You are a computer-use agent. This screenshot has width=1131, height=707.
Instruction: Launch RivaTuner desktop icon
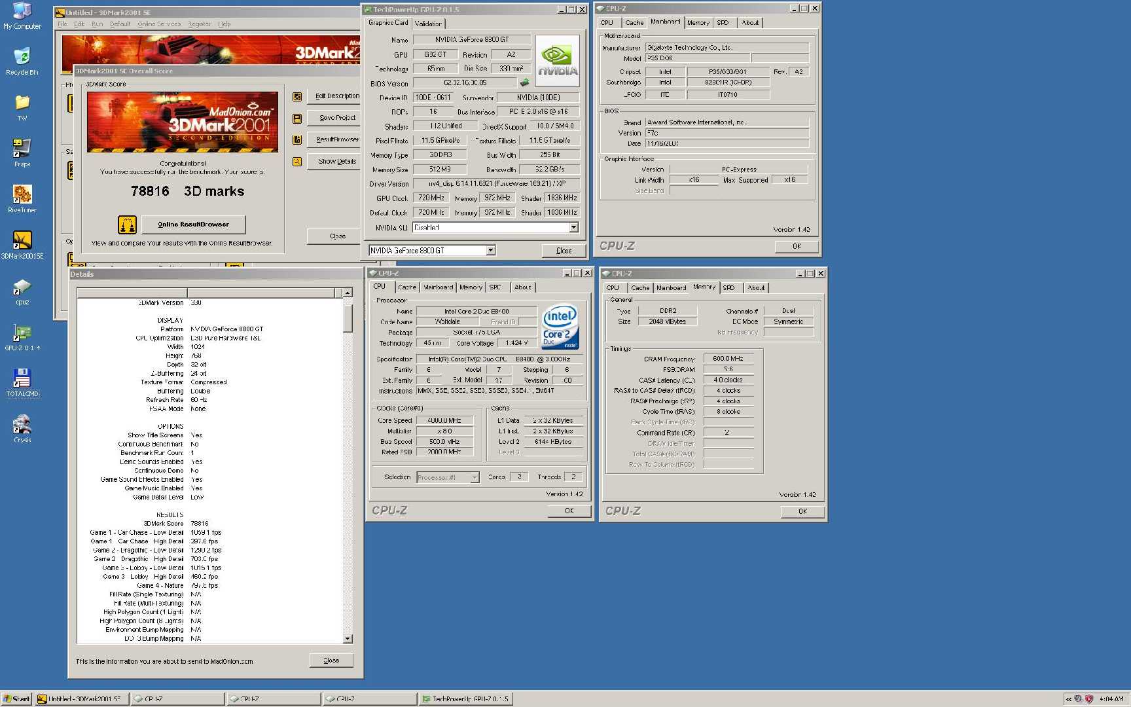[x=22, y=199]
